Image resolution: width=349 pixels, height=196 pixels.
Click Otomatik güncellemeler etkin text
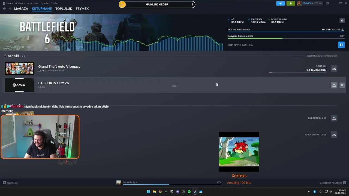(322, 56)
